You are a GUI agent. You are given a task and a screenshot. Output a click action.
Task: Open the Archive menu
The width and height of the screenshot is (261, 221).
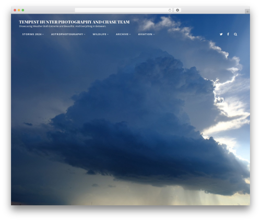[122, 34]
